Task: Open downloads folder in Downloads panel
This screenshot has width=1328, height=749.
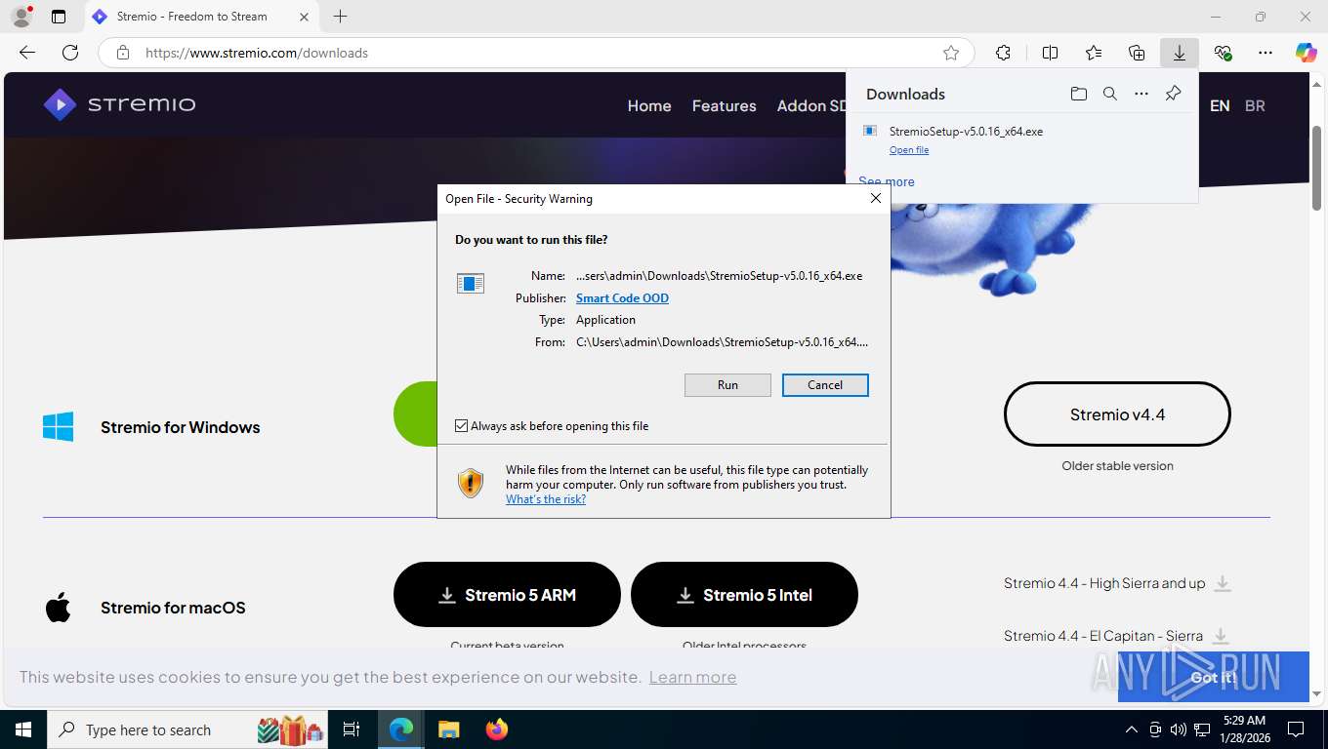Action: (x=1078, y=94)
